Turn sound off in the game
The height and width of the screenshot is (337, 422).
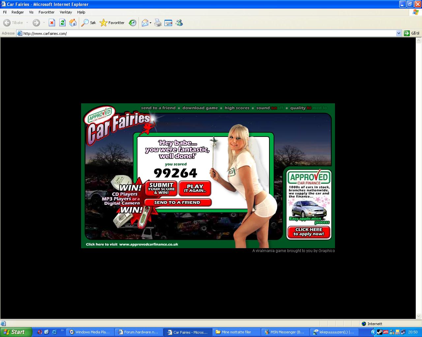[x=280, y=108]
